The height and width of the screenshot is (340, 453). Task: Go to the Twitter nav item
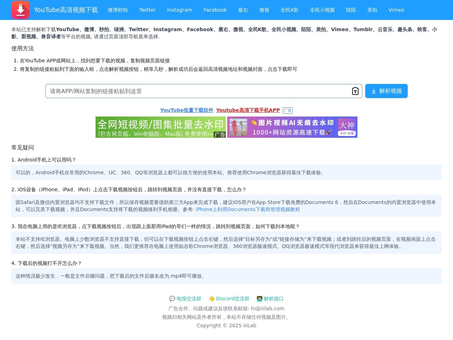147,10
